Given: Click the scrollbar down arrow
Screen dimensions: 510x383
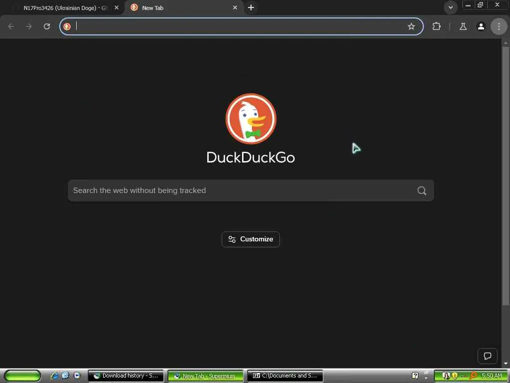Looking at the screenshot, I should (506, 364).
